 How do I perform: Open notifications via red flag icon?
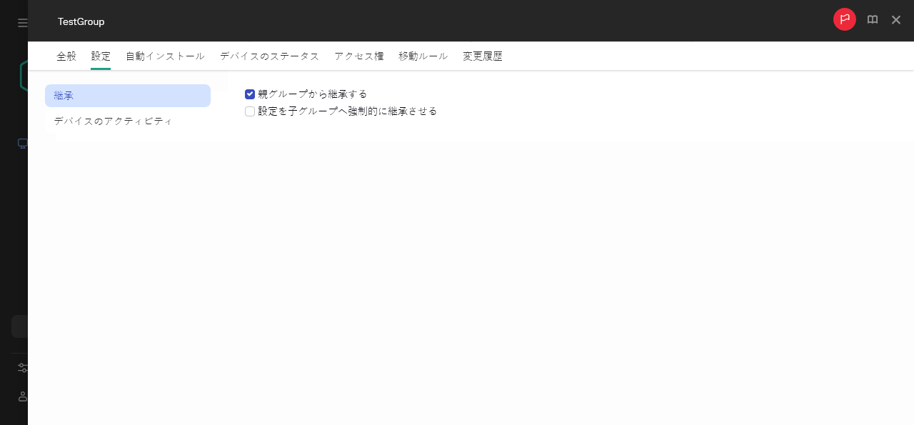(844, 19)
